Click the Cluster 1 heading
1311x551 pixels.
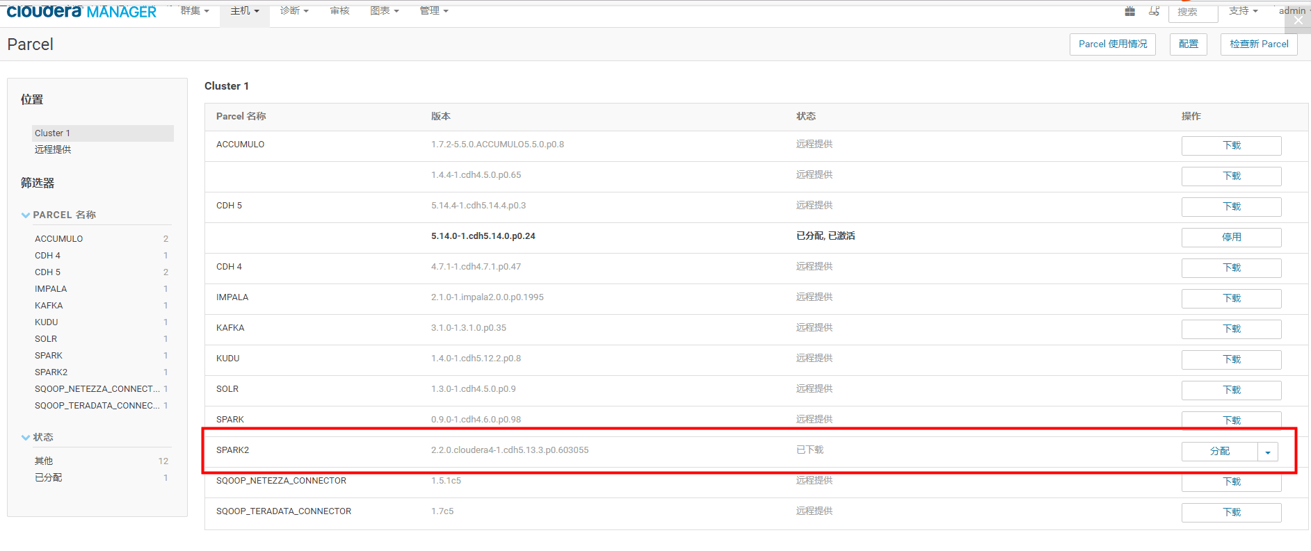coord(227,85)
